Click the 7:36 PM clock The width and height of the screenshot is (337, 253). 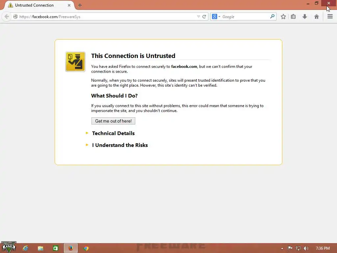click(x=323, y=248)
